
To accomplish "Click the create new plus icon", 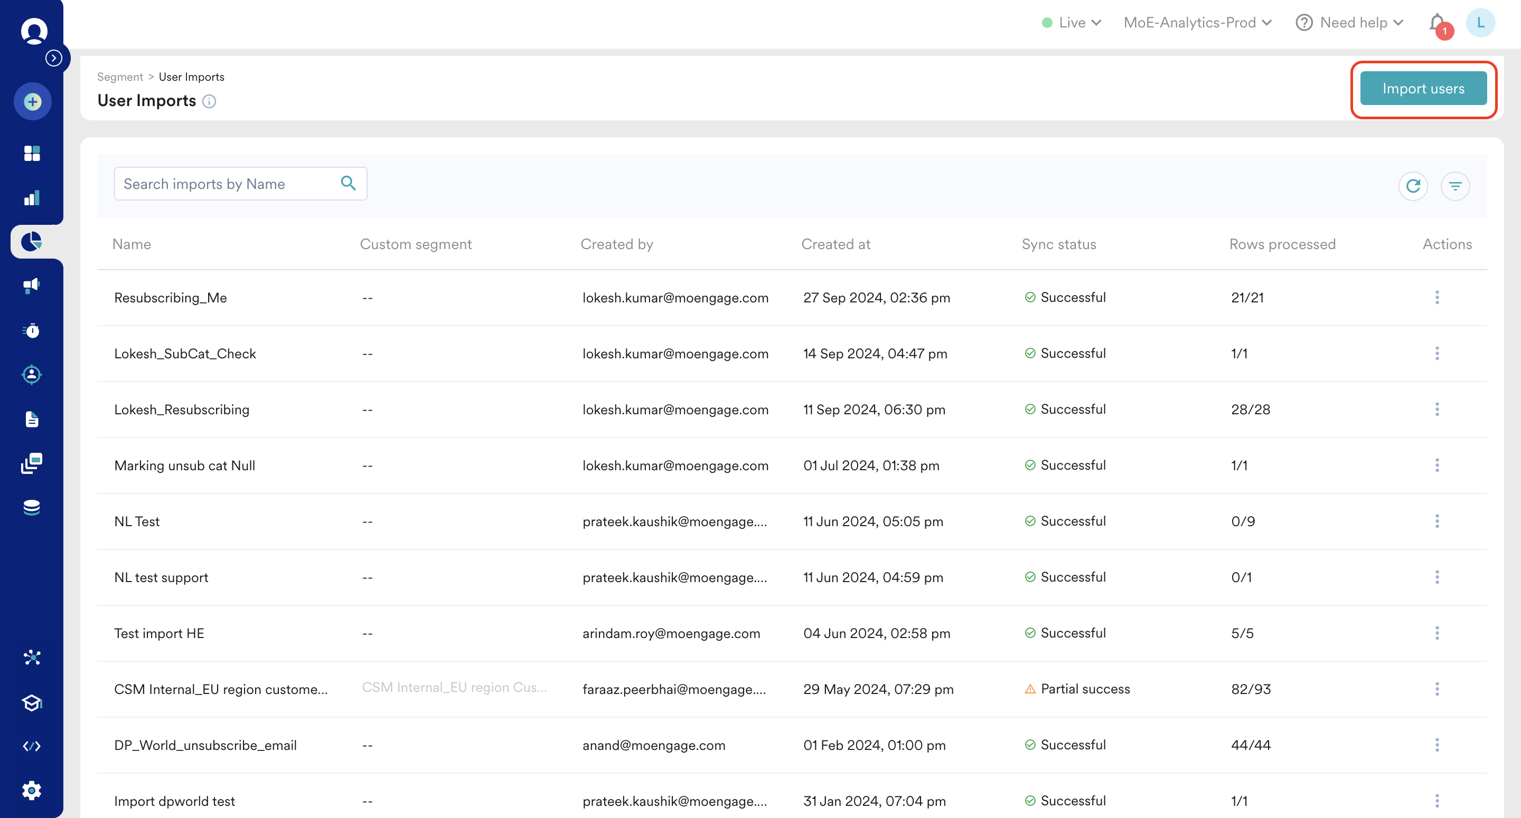I will click(x=32, y=101).
